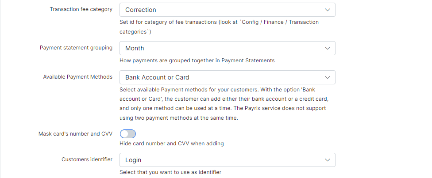
Task: Click the chevron in Transaction fee category field
Action: [x=327, y=10]
